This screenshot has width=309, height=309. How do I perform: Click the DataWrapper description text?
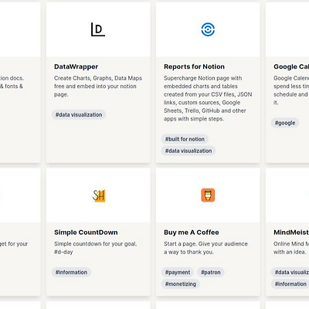(98, 87)
